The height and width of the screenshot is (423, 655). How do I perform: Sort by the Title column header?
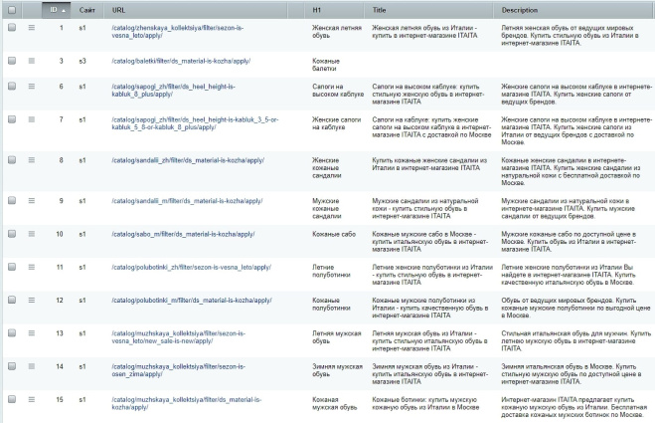(x=380, y=9)
